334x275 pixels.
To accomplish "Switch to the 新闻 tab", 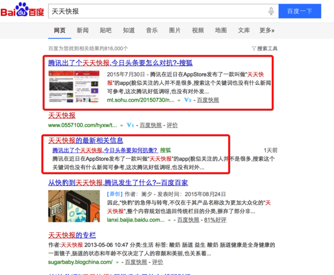I will click(83, 30).
